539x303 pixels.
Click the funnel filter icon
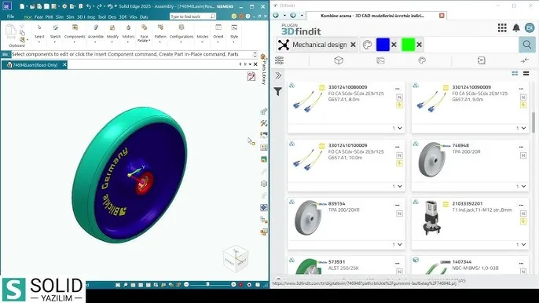[278, 91]
